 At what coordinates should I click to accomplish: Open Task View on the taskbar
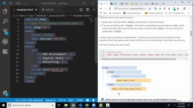point(59,105)
